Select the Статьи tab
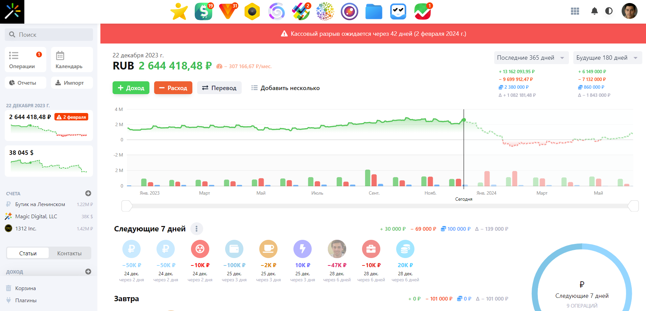646x311 pixels. pos(27,253)
